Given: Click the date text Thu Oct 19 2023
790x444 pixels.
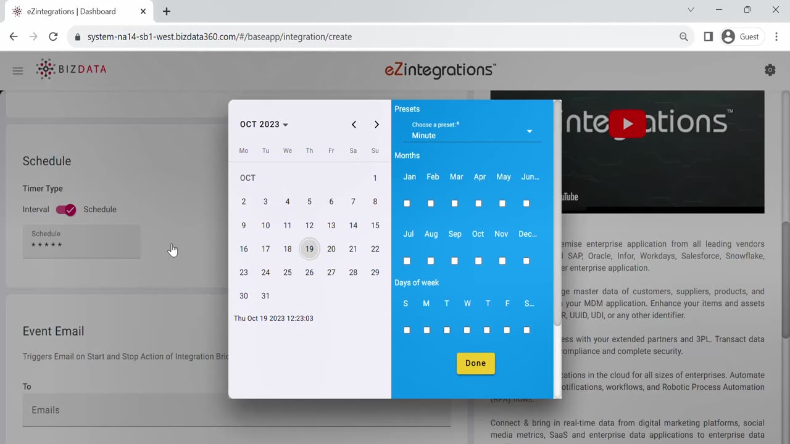Looking at the screenshot, I should (x=273, y=319).
